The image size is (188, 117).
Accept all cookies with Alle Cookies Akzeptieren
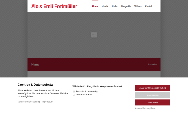(x=153, y=88)
